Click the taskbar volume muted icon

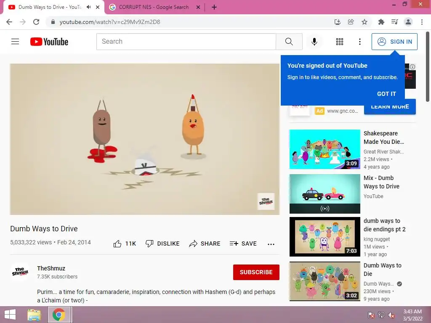point(391,315)
